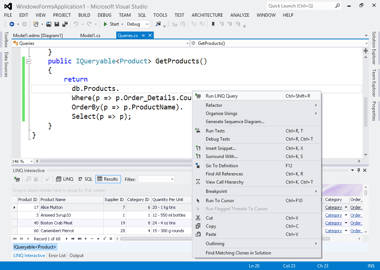Click the Quick Launch search box
The height and width of the screenshot is (270, 380).
pyautogui.click(x=303, y=6)
